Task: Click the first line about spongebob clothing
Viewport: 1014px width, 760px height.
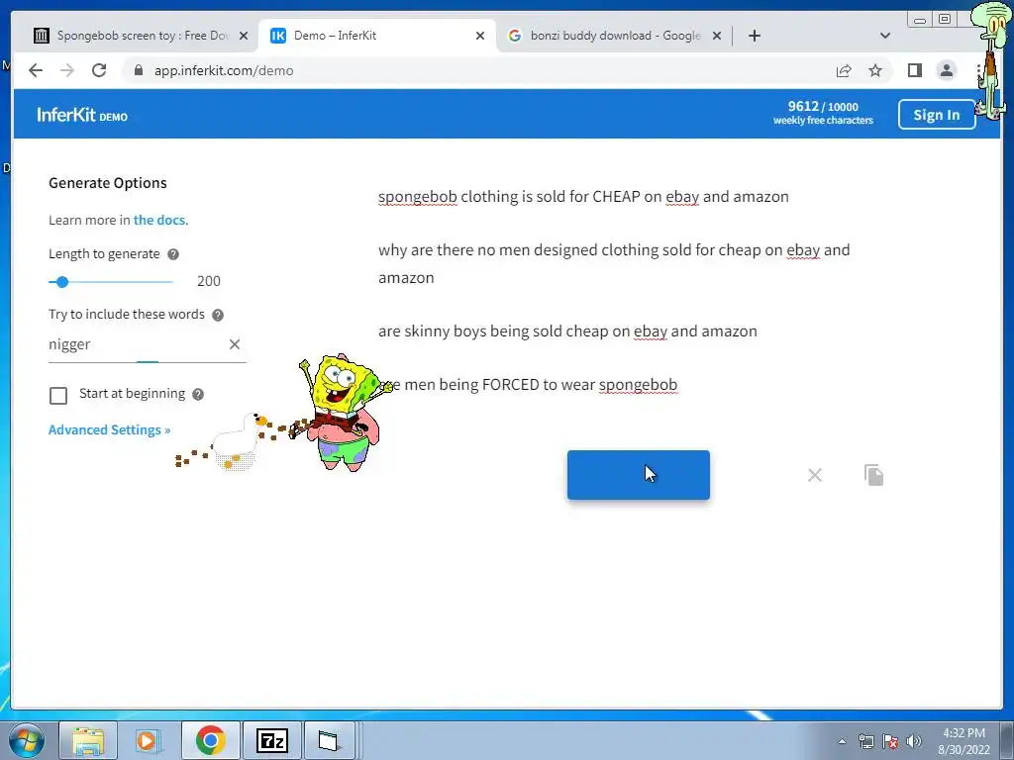Action: 583,197
